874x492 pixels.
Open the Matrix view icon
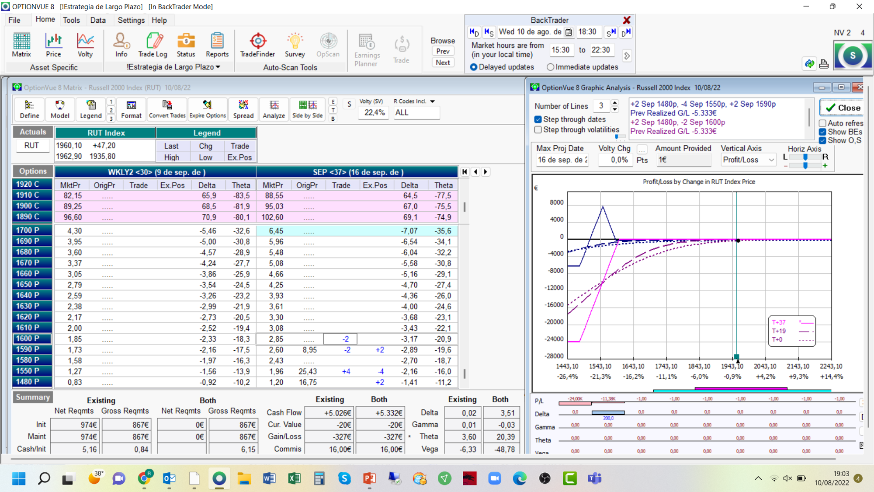pos(21,45)
